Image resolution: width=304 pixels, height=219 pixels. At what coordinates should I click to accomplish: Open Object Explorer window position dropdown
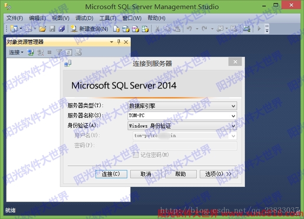(112, 42)
